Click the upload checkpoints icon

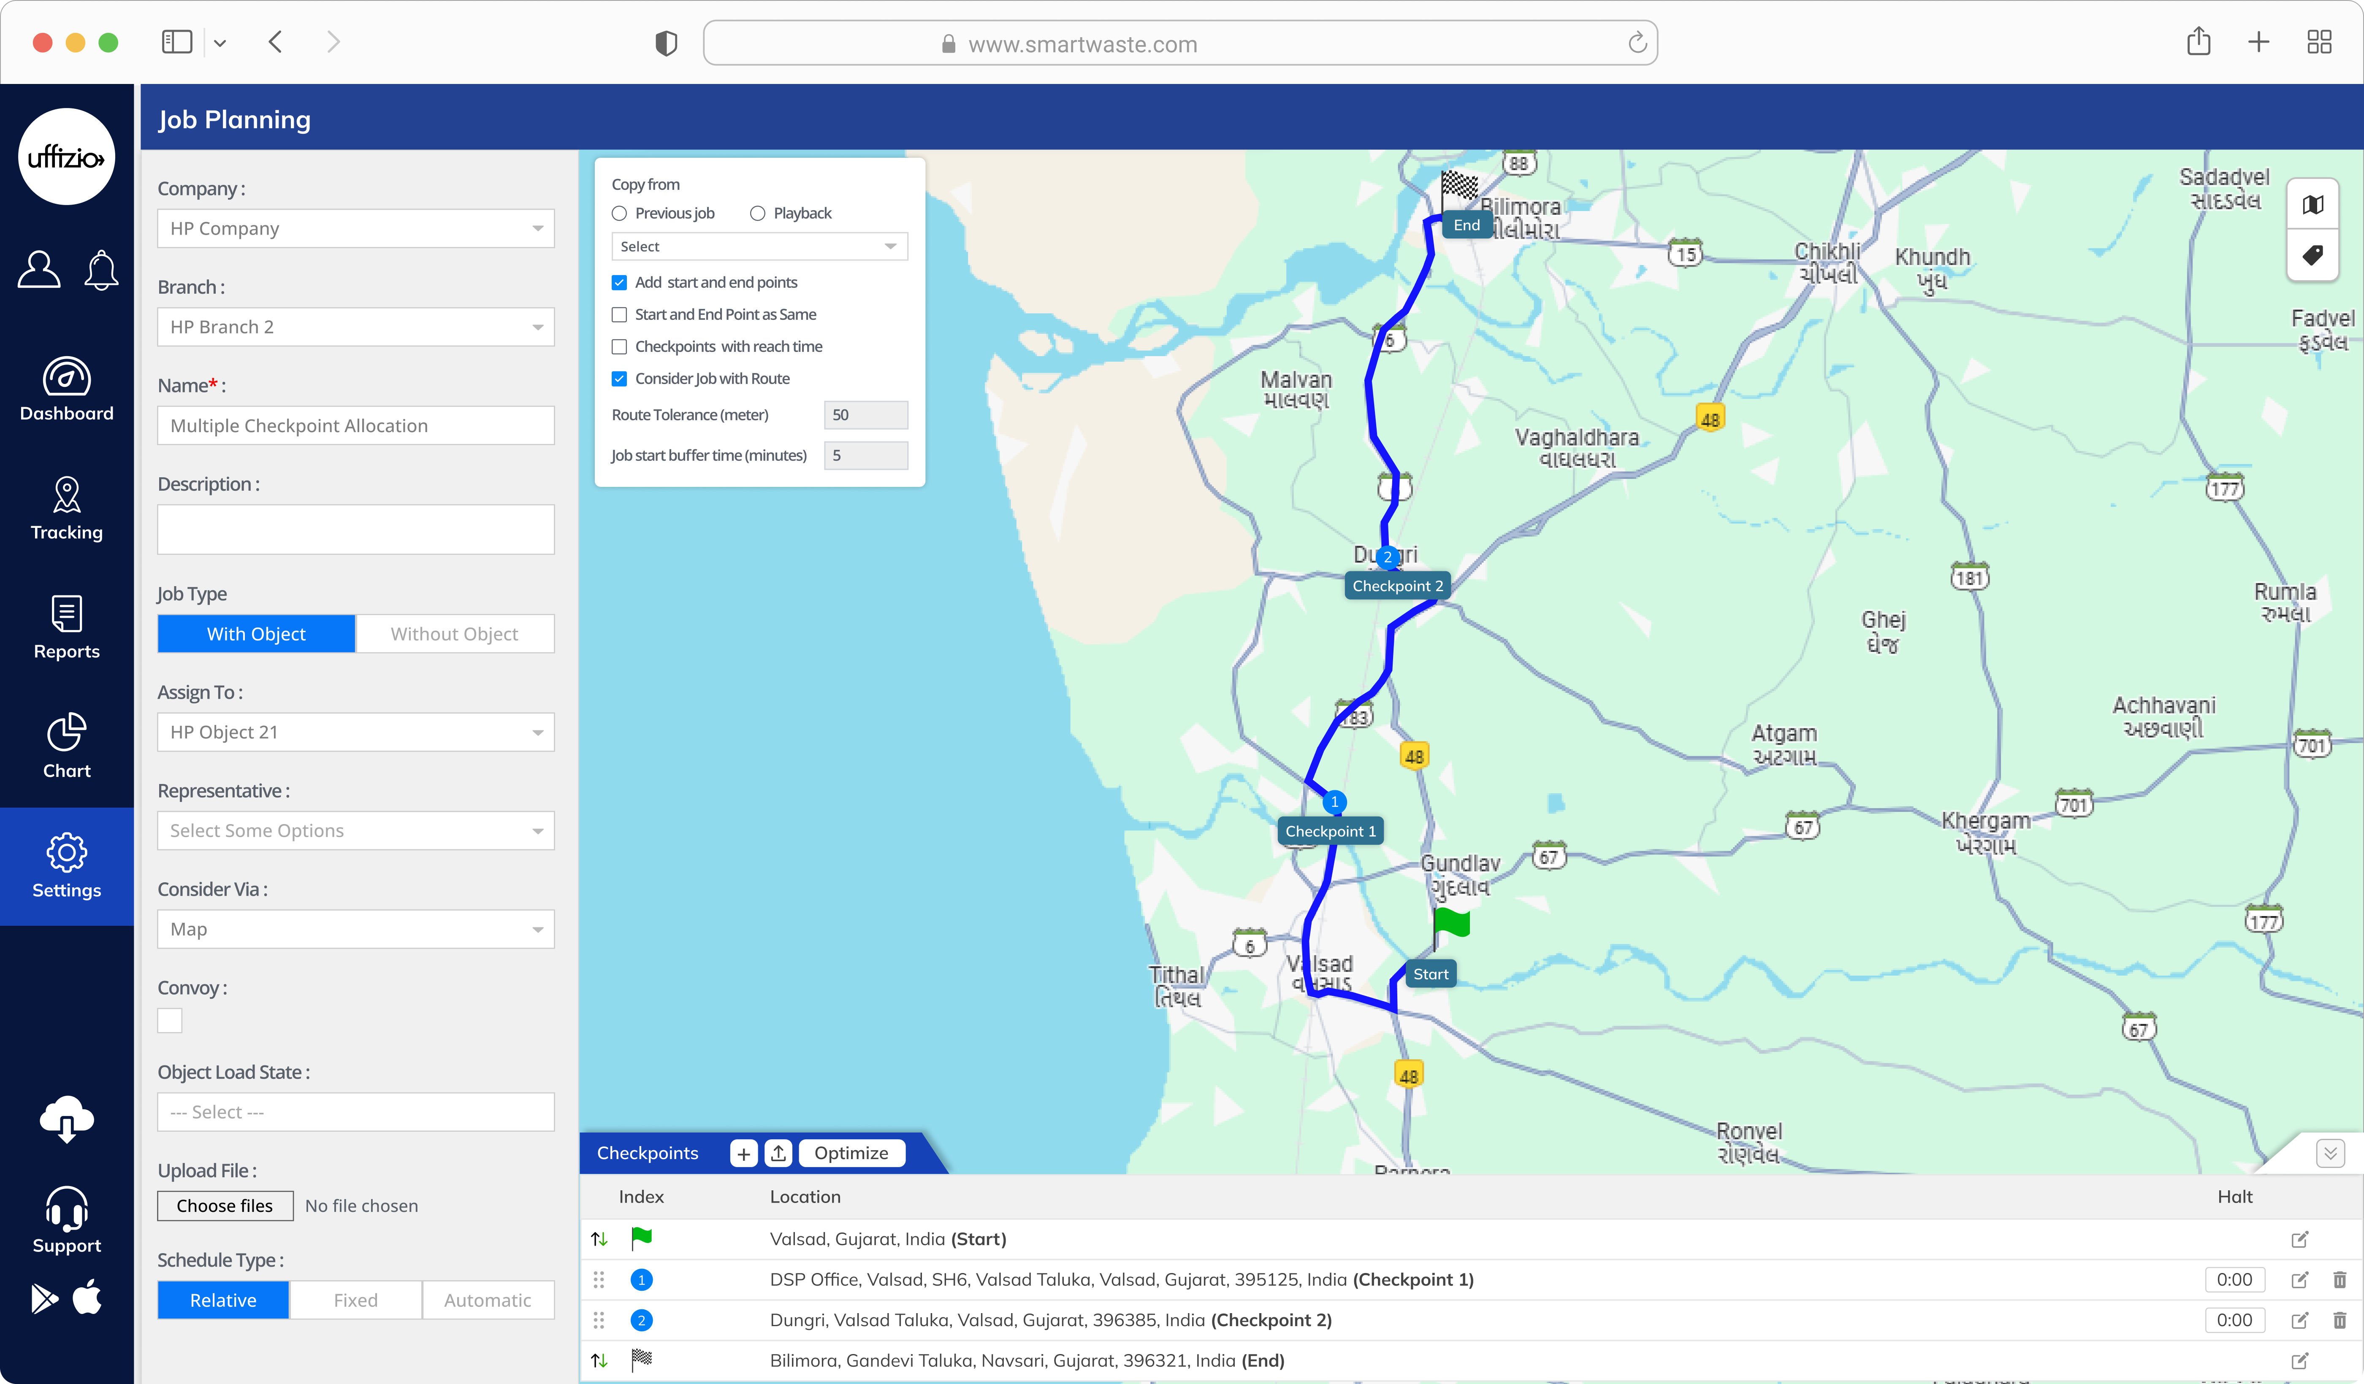tap(778, 1153)
